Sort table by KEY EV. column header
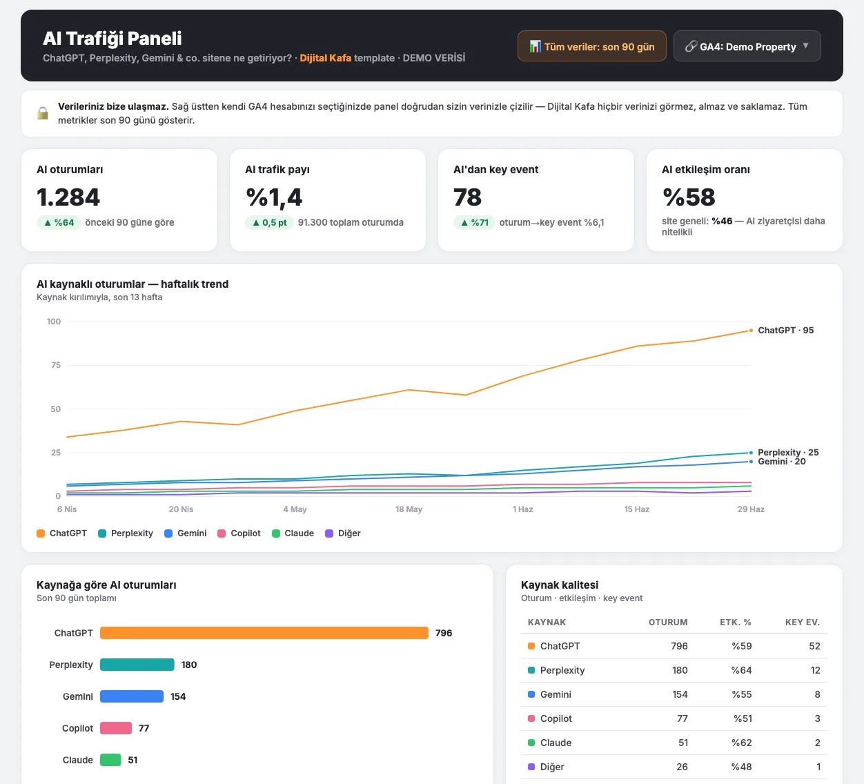864x784 pixels. [803, 623]
